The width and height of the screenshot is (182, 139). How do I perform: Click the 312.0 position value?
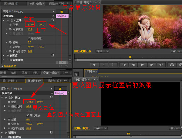[x=31, y=24]
